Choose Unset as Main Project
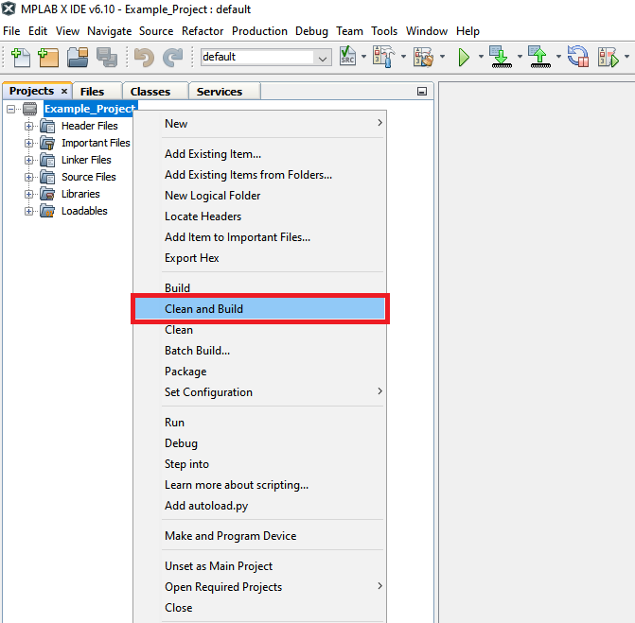The height and width of the screenshot is (623, 635). pyautogui.click(x=259, y=566)
